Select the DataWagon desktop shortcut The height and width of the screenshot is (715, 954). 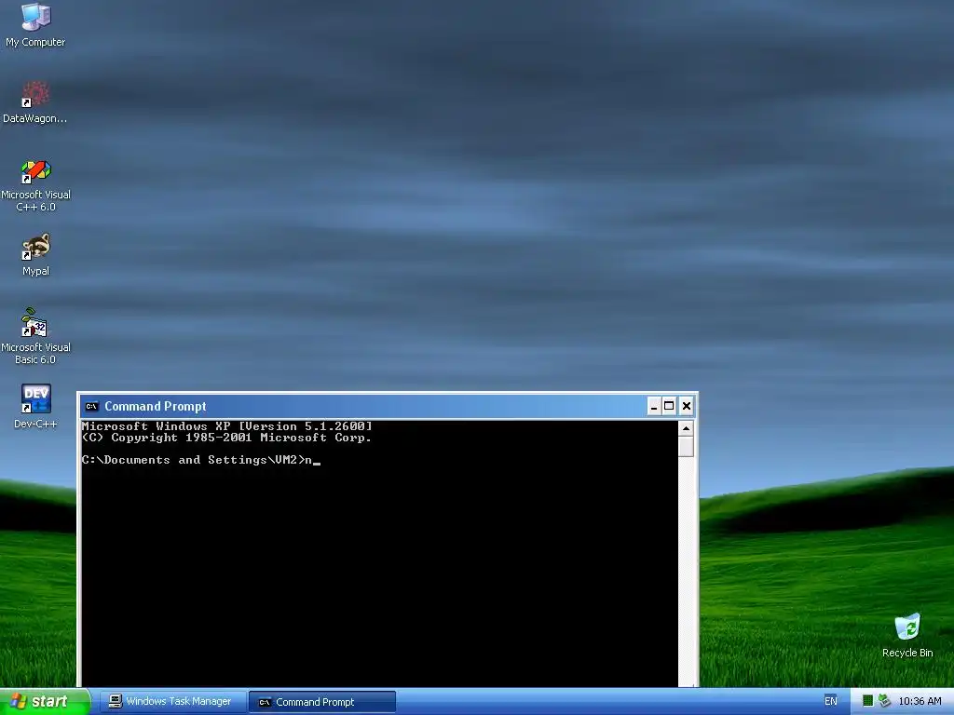pos(35,102)
